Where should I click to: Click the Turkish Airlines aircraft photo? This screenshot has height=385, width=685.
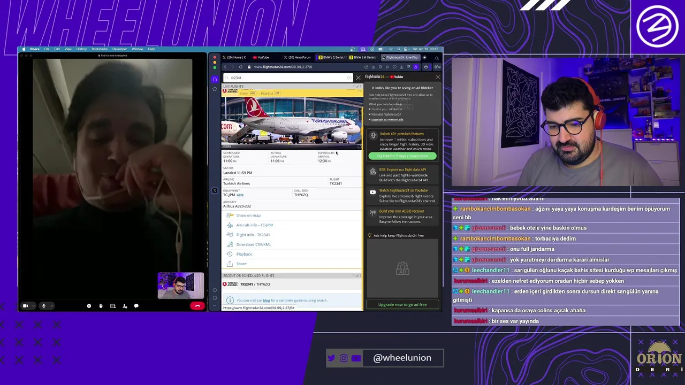[292, 122]
